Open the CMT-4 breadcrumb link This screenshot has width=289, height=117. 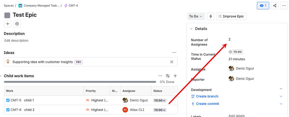71,5
